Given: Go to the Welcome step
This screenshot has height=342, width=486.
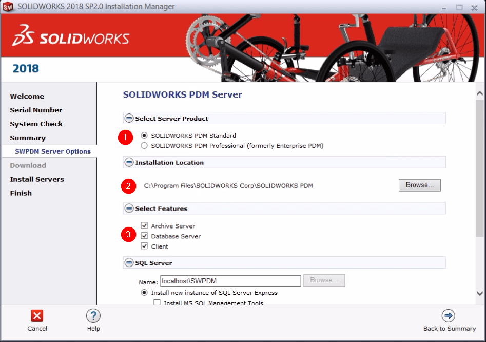Looking at the screenshot, I should click(27, 96).
